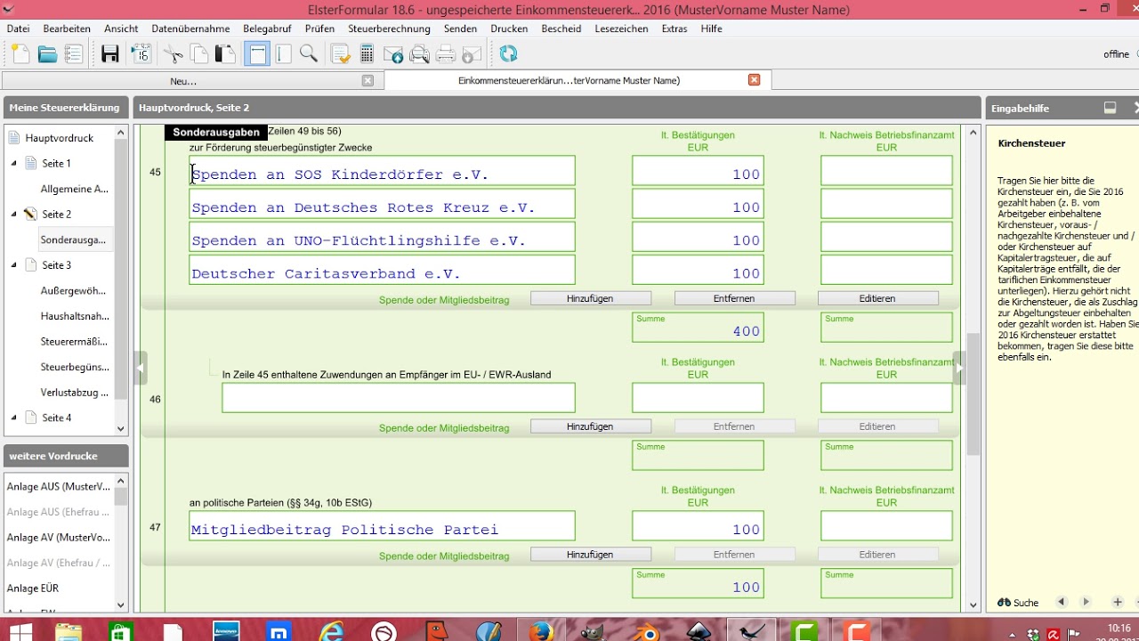The width and height of the screenshot is (1139, 641).
Task: Open the Lesezeichen menu
Action: (x=621, y=28)
